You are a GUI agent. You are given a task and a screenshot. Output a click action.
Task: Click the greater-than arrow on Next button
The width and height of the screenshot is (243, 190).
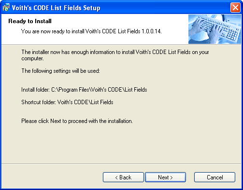[x=172, y=177]
